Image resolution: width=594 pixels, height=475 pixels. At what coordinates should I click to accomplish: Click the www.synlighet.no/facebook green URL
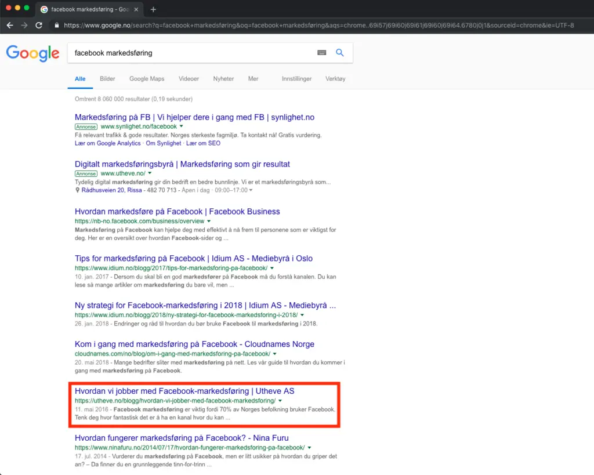click(139, 126)
